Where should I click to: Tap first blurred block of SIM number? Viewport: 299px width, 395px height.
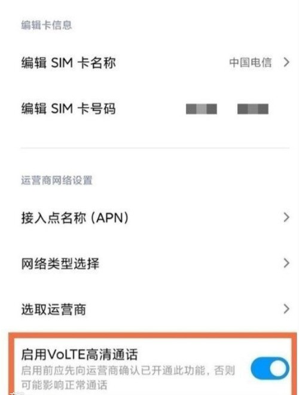click(202, 109)
